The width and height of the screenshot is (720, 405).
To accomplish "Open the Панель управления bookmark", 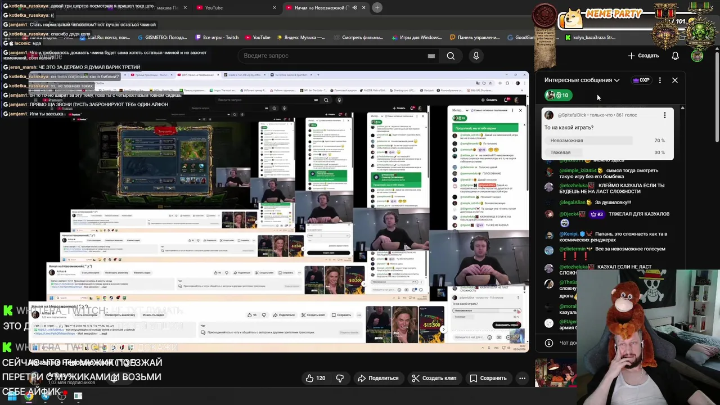I will tap(475, 38).
